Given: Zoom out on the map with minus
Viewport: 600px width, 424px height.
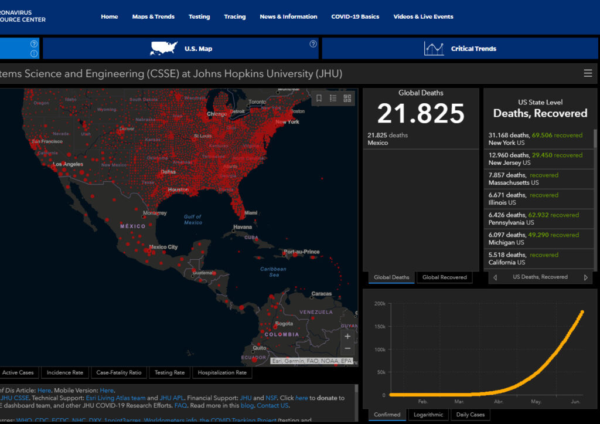Looking at the screenshot, I should point(347,348).
